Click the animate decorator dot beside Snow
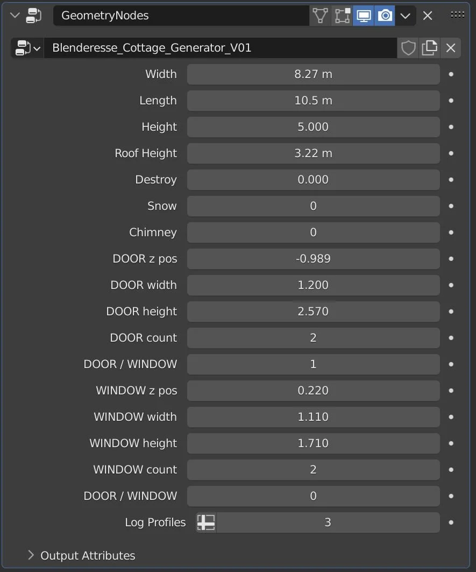Viewport: 476px width, 572px height. [451, 206]
